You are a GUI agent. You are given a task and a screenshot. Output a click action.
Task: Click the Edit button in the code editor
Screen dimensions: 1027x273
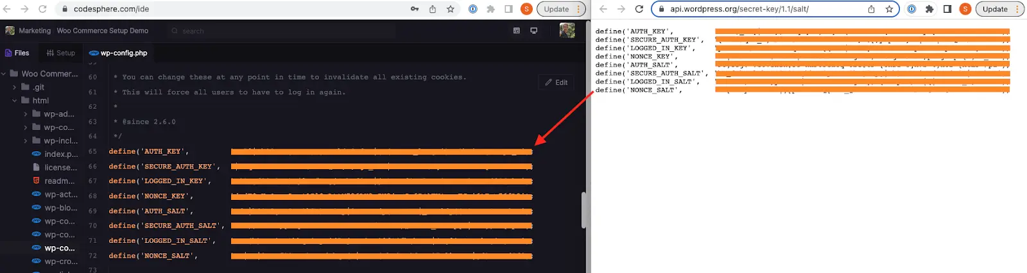point(557,83)
